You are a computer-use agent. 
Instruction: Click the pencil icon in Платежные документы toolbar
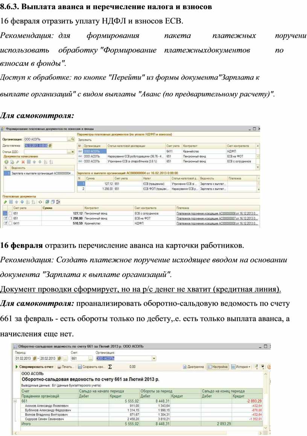click(x=5, y=202)
